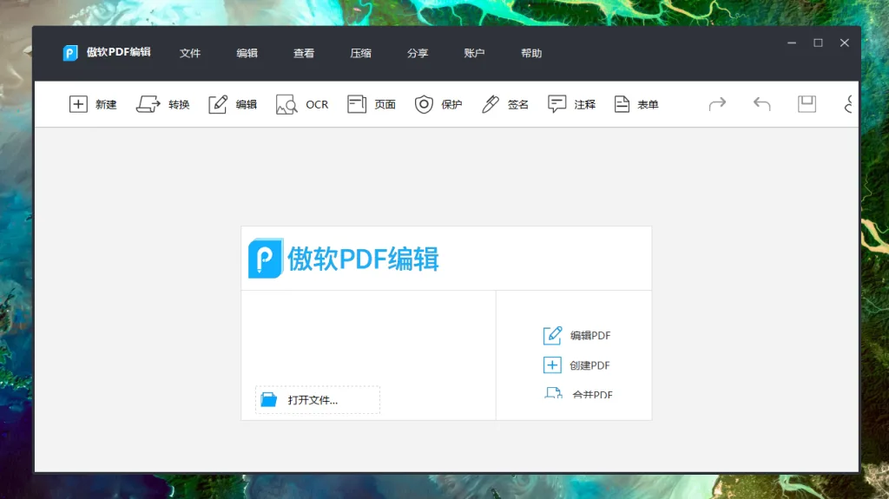Select the 编辑 pencil icon in the toolbar
This screenshot has height=499, width=889.
pyautogui.click(x=218, y=104)
